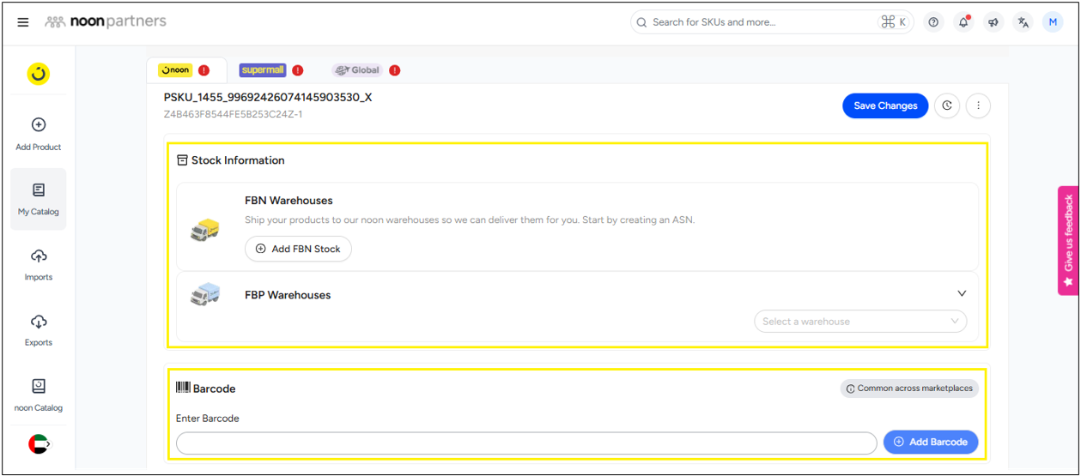Open the notifications bell
Screen dimensions: 1081x476
tap(963, 22)
